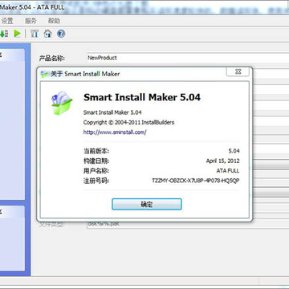The height and width of the screenshot is (289, 289).
Task: Click the 当前版本 label
Action: [x=96, y=151]
